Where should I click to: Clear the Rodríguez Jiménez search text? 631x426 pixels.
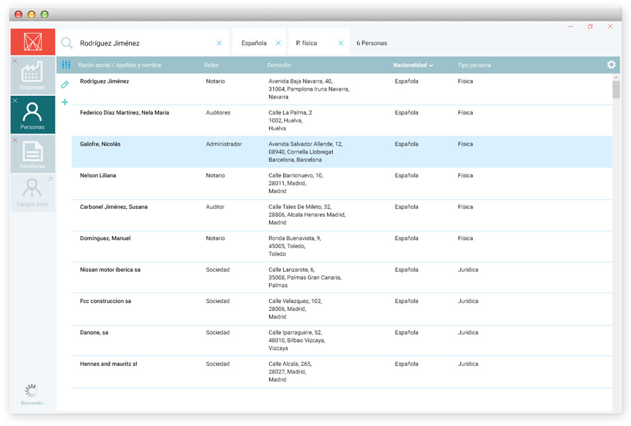(219, 43)
